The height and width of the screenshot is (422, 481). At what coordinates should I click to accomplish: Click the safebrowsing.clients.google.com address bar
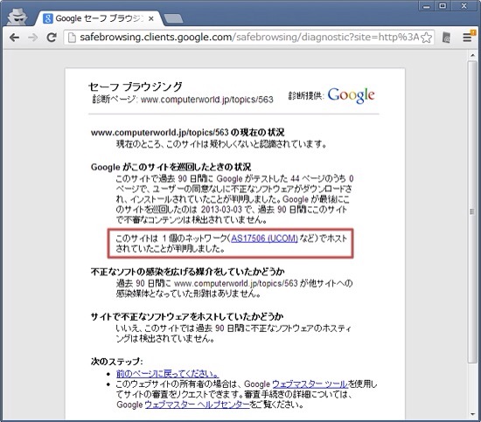(248, 38)
